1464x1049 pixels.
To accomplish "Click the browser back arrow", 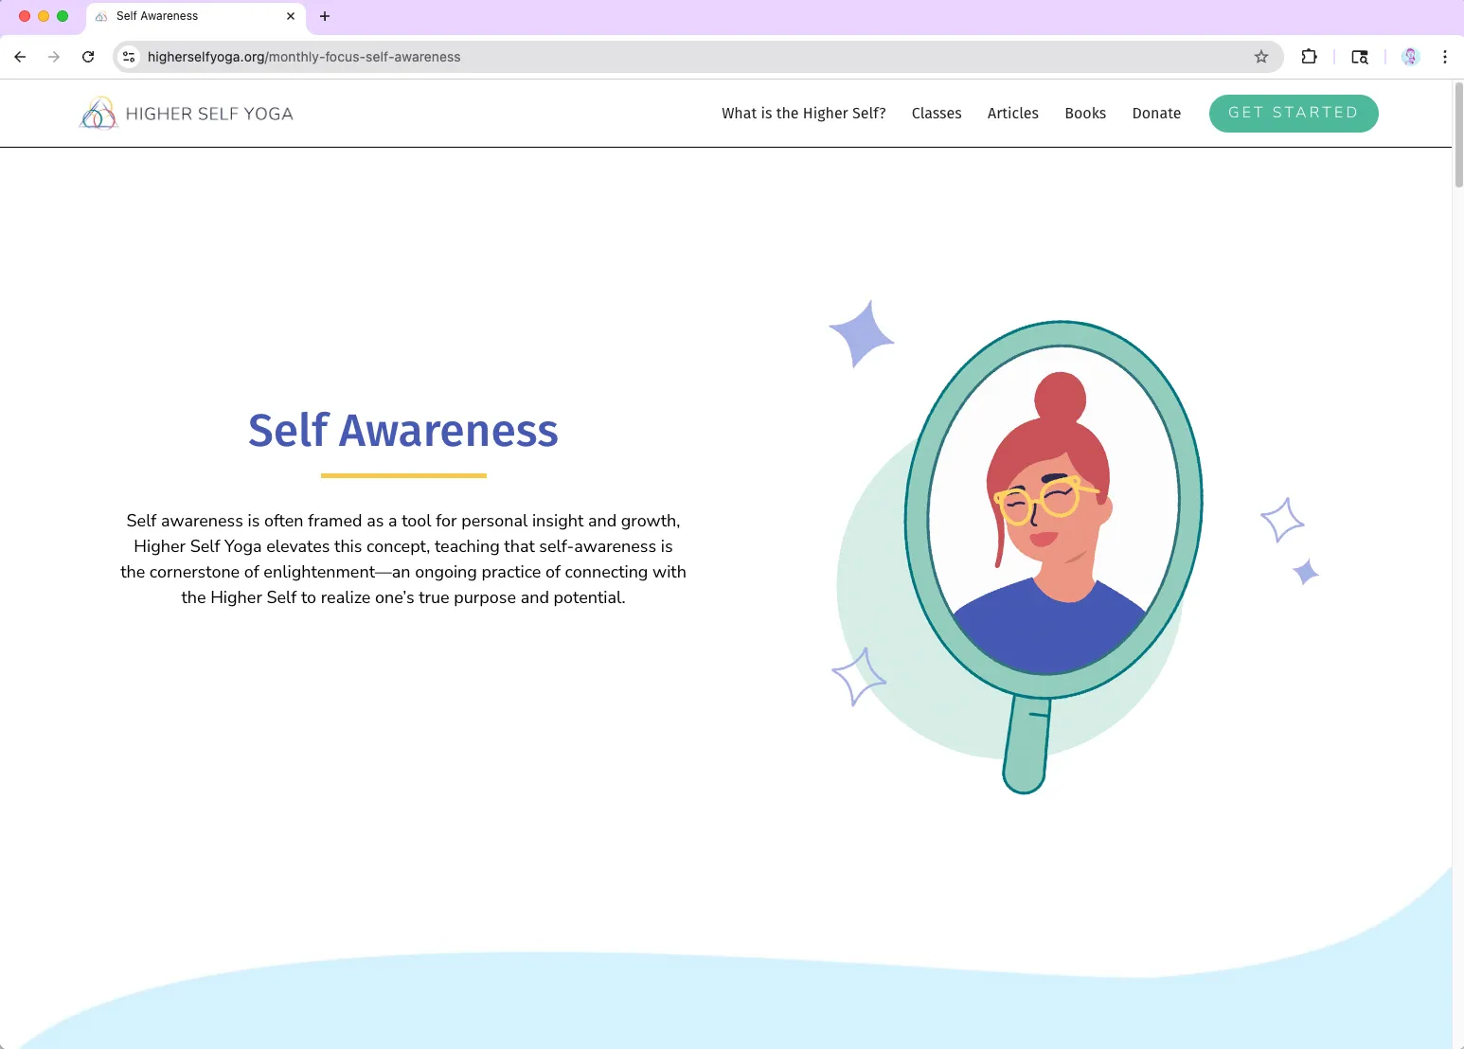I will pos(20,57).
